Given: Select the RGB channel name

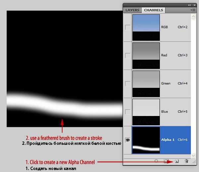Looking at the screenshot, I should [x=165, y=27].
